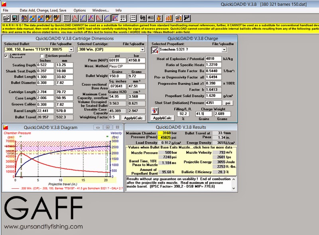
Task: Click the binoculars icon adjacent to the table icon
Action: click(57, 18)
